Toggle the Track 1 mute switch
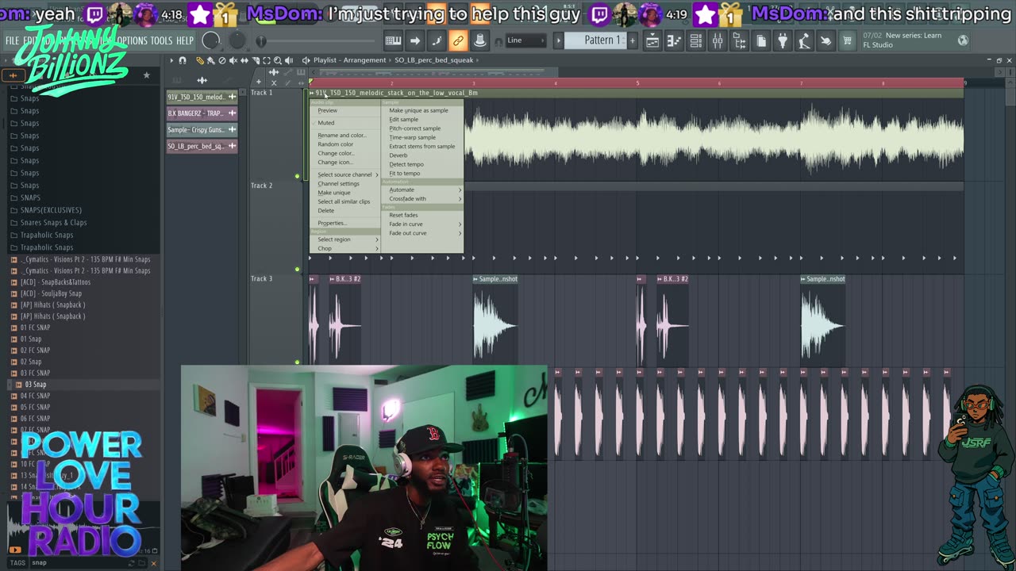The image size is (1016, 571). [x=298, y=176]
